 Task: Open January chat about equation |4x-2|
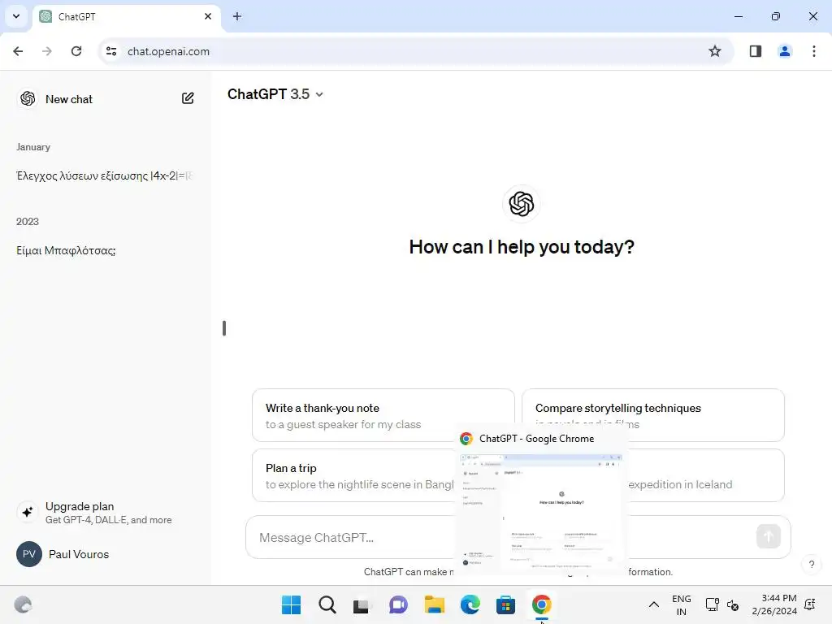tap(104, 175)
